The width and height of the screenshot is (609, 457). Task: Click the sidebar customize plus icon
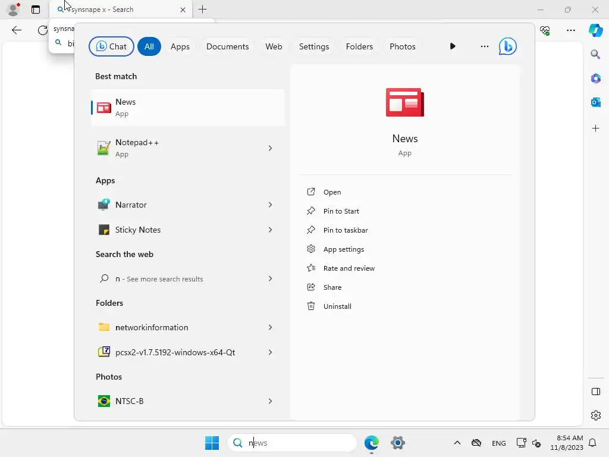[x=595, y=129]
